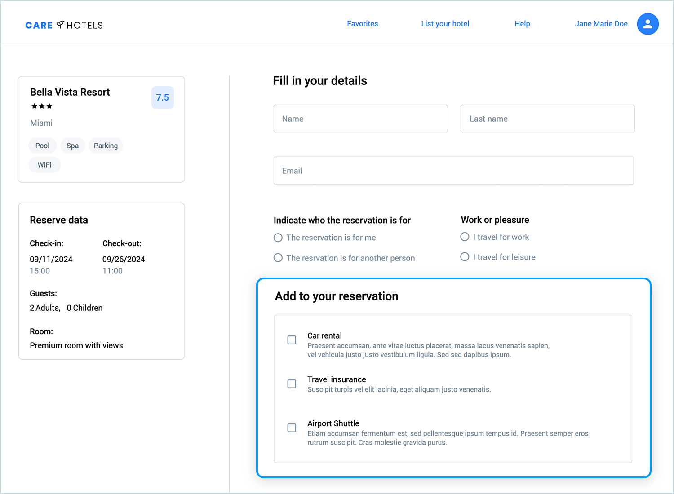This screenshot has height=494, width=674.
Task: Click 'Premium room with views' text
Action: point(76,345)
